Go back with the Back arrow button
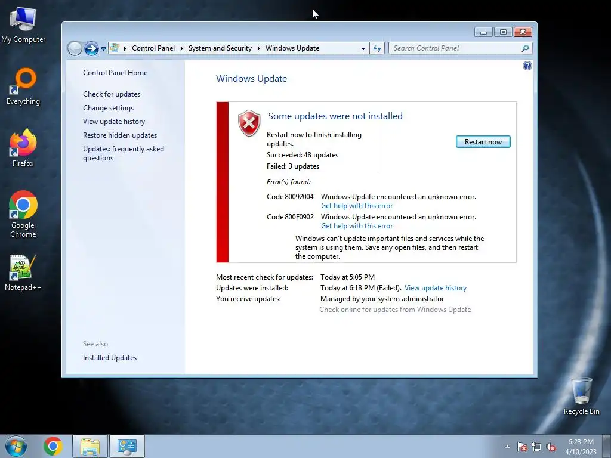The image size is (611, 458). point(75,49)
